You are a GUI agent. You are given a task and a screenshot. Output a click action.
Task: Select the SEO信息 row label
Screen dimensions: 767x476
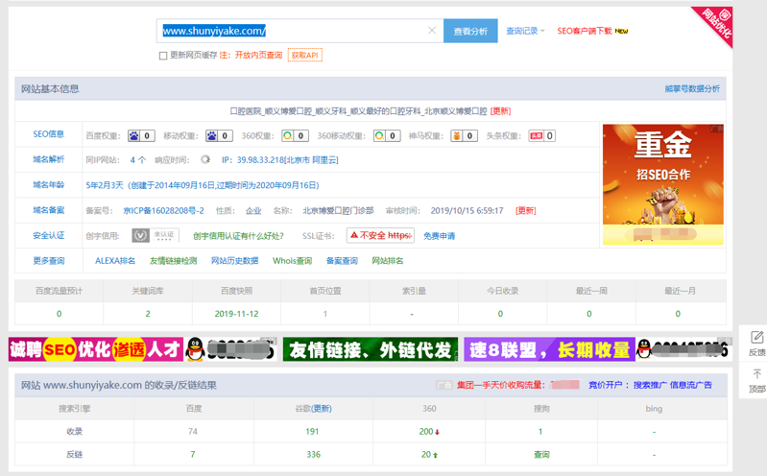[x=48, y=134]
